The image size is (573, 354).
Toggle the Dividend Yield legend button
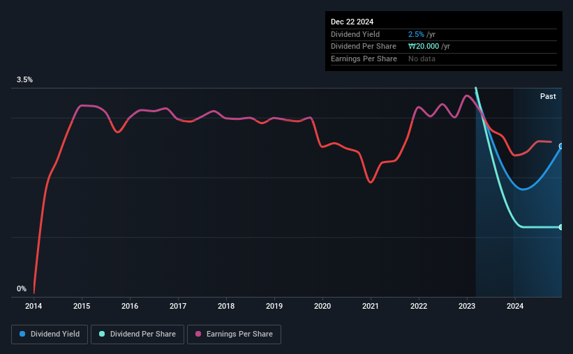tap(50, 334)
